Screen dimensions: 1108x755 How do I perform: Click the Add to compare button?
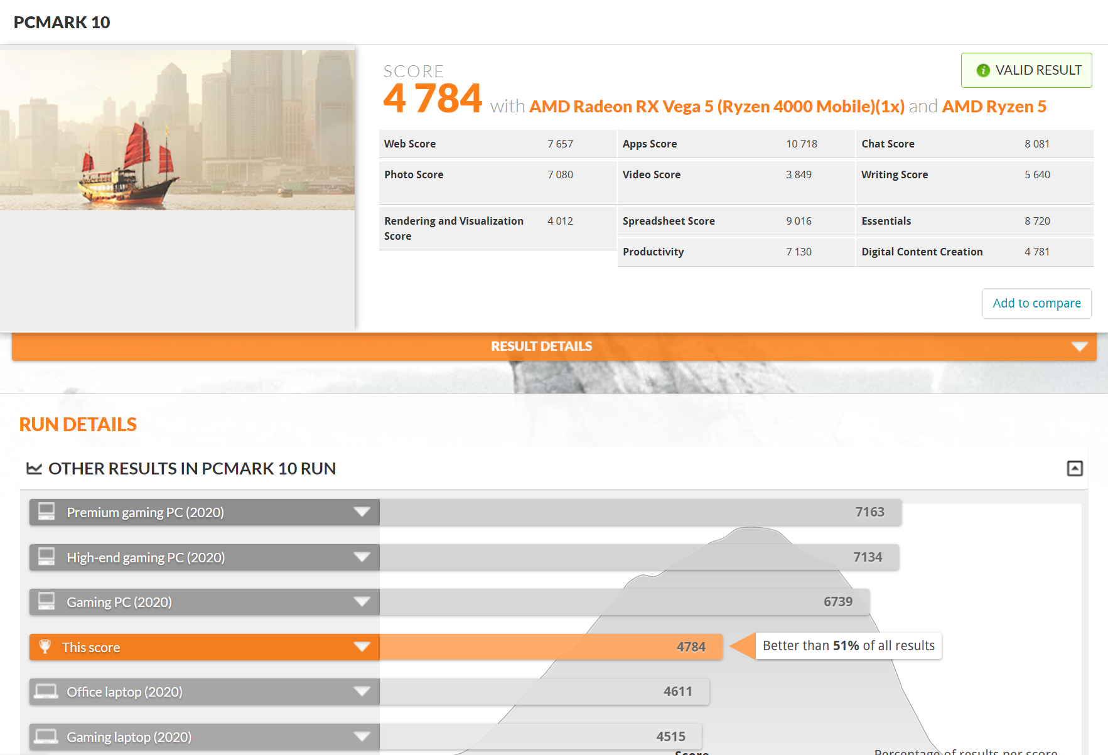[1036, 303]
